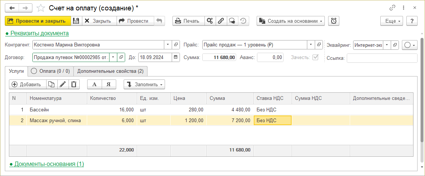This screenshot has width=425, height=176.
Task: Click the floppy disk save icon
Action: tap(76, 21)
